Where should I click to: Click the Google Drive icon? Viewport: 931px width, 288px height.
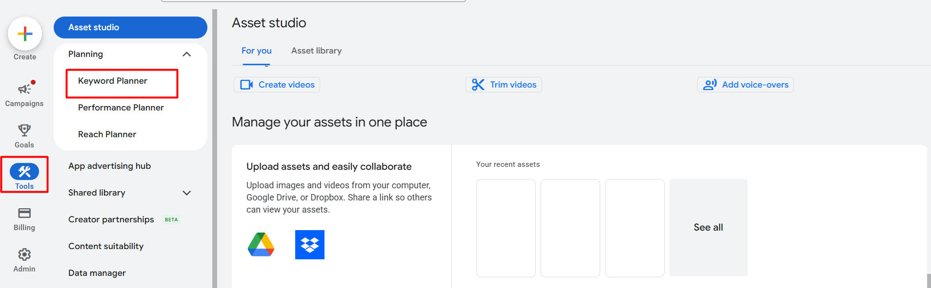(x=261, y=245)
